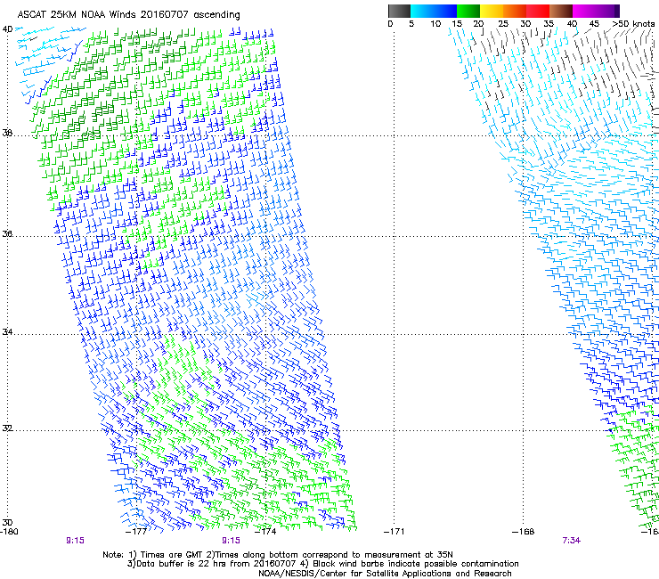Click the title 'ASCAT 25KM NOAA Winds 20160707 ascending'
The width and height of the screenshot is (659, 579).
point(128,15)
